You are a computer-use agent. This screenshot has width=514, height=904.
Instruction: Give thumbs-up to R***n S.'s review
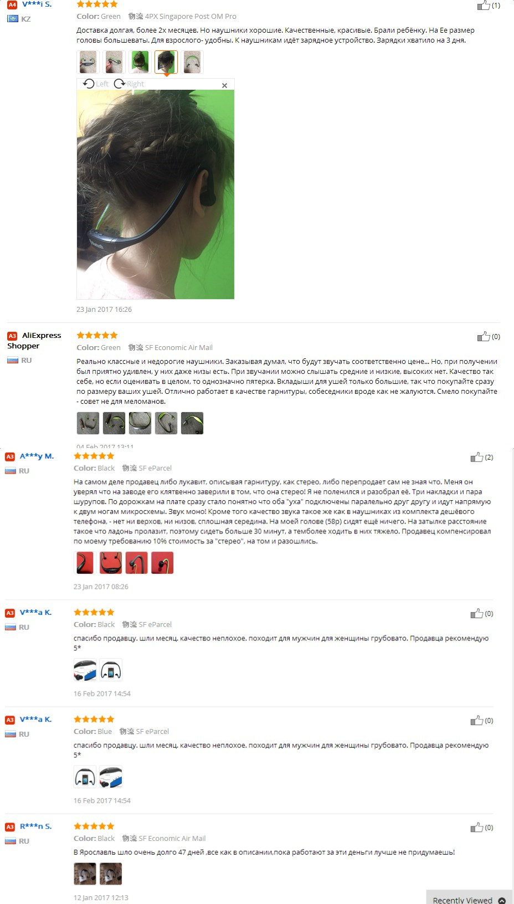(x=477, y=828)
